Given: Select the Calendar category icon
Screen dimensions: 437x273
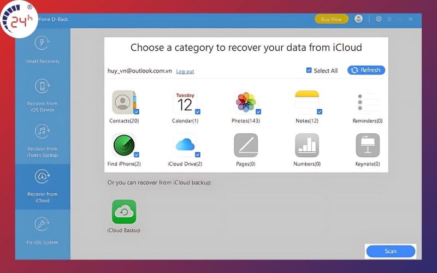Looking at the screenshot, I should point(185,102).
